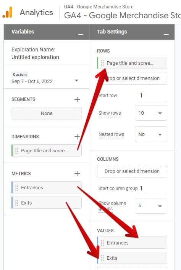Image resolution: width=181 pixels, height=270 pixels.
Task: Click drag handle of Page title row dimension
Action: [102, 63]
